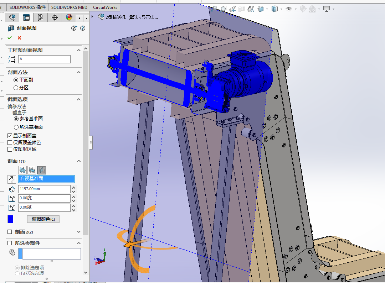Open the DisplayManager color ball tab

point(69,17)
